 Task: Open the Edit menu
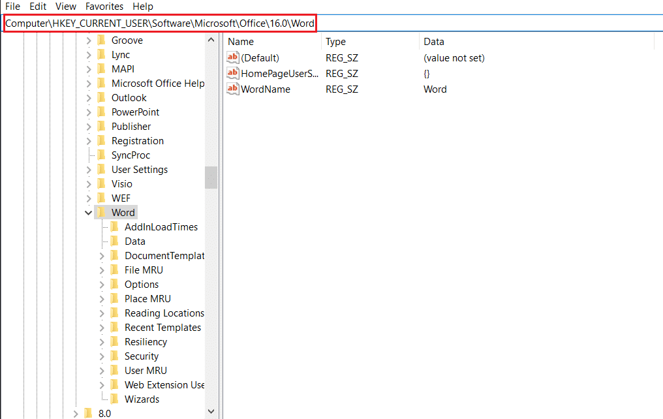pos(38,7)
